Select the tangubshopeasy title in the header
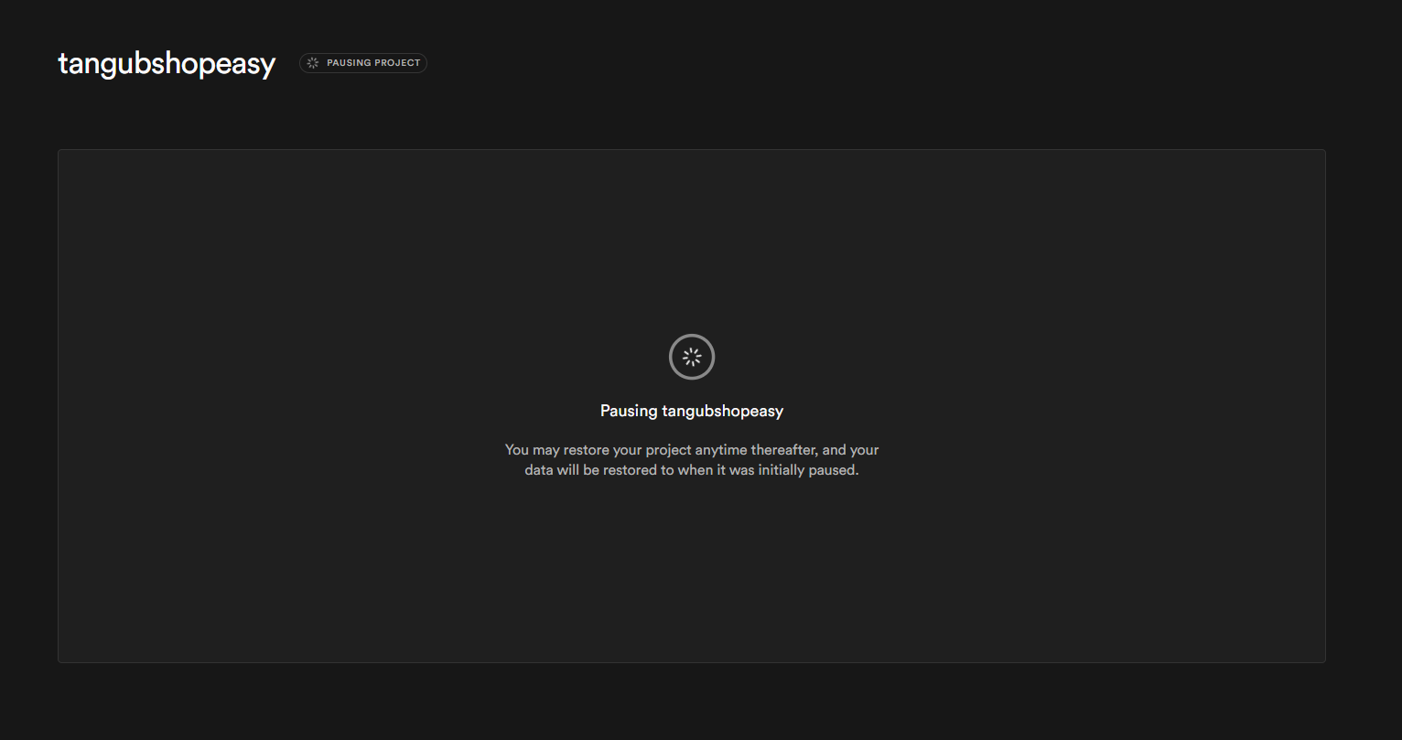Viewport: 1402px width, 740px height. click(167, 62)
